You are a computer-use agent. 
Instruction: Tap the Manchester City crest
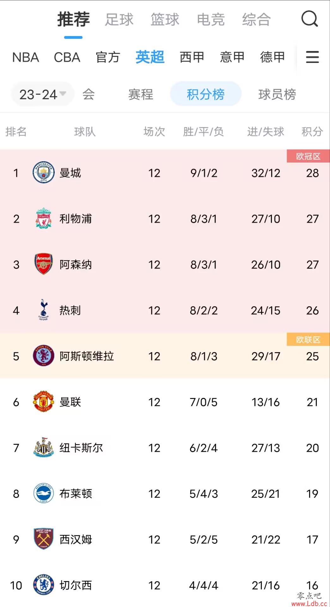[x=44, y=173]
